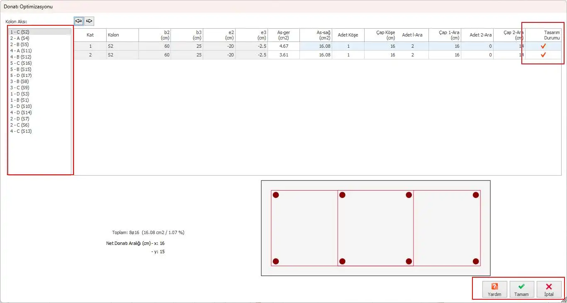Screen dimensions: 567x303
Task: Edit the Adet Köşe cell for floor 1
Action: click(x=348, y=46)
